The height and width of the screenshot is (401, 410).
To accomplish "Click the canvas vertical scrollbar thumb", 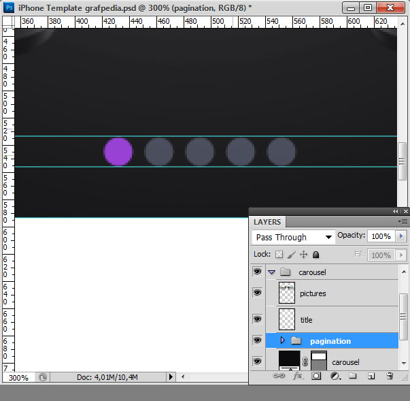I will [402, 161].
